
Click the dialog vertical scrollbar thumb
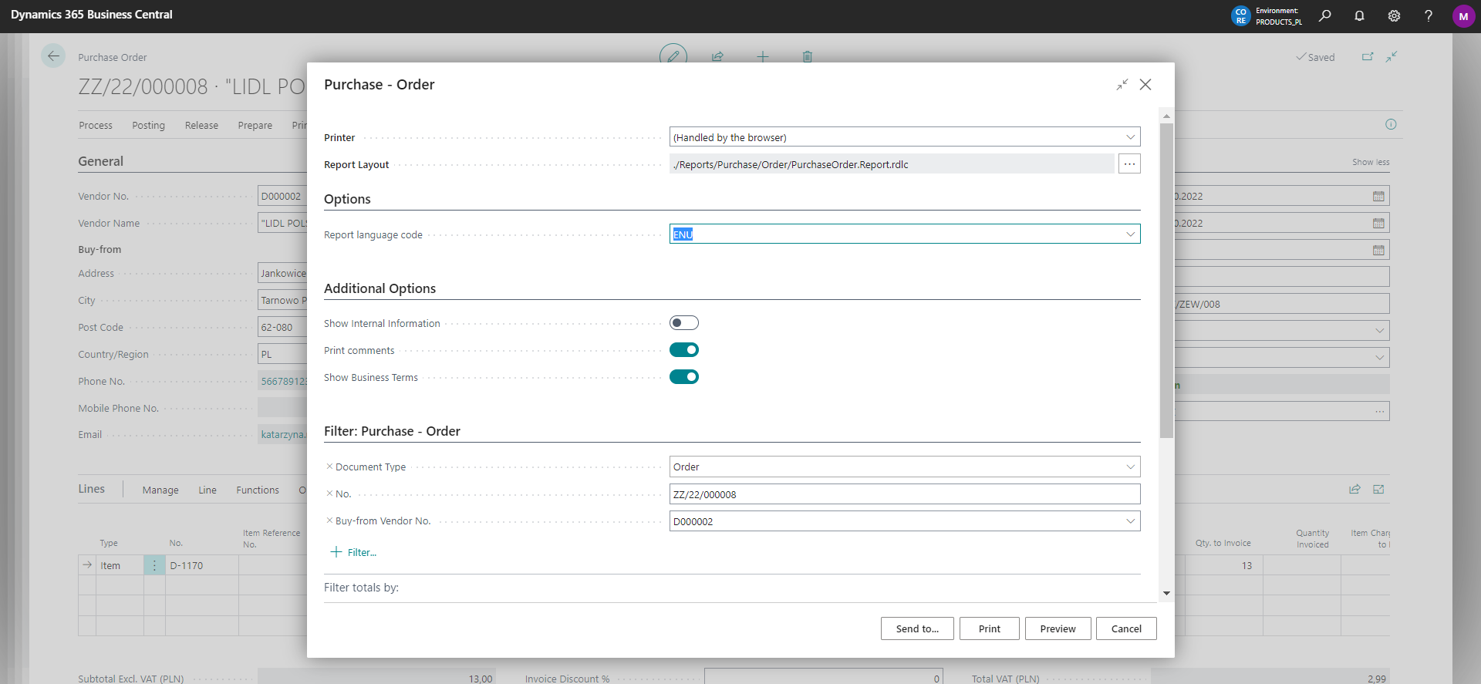tap(1166, 280)
